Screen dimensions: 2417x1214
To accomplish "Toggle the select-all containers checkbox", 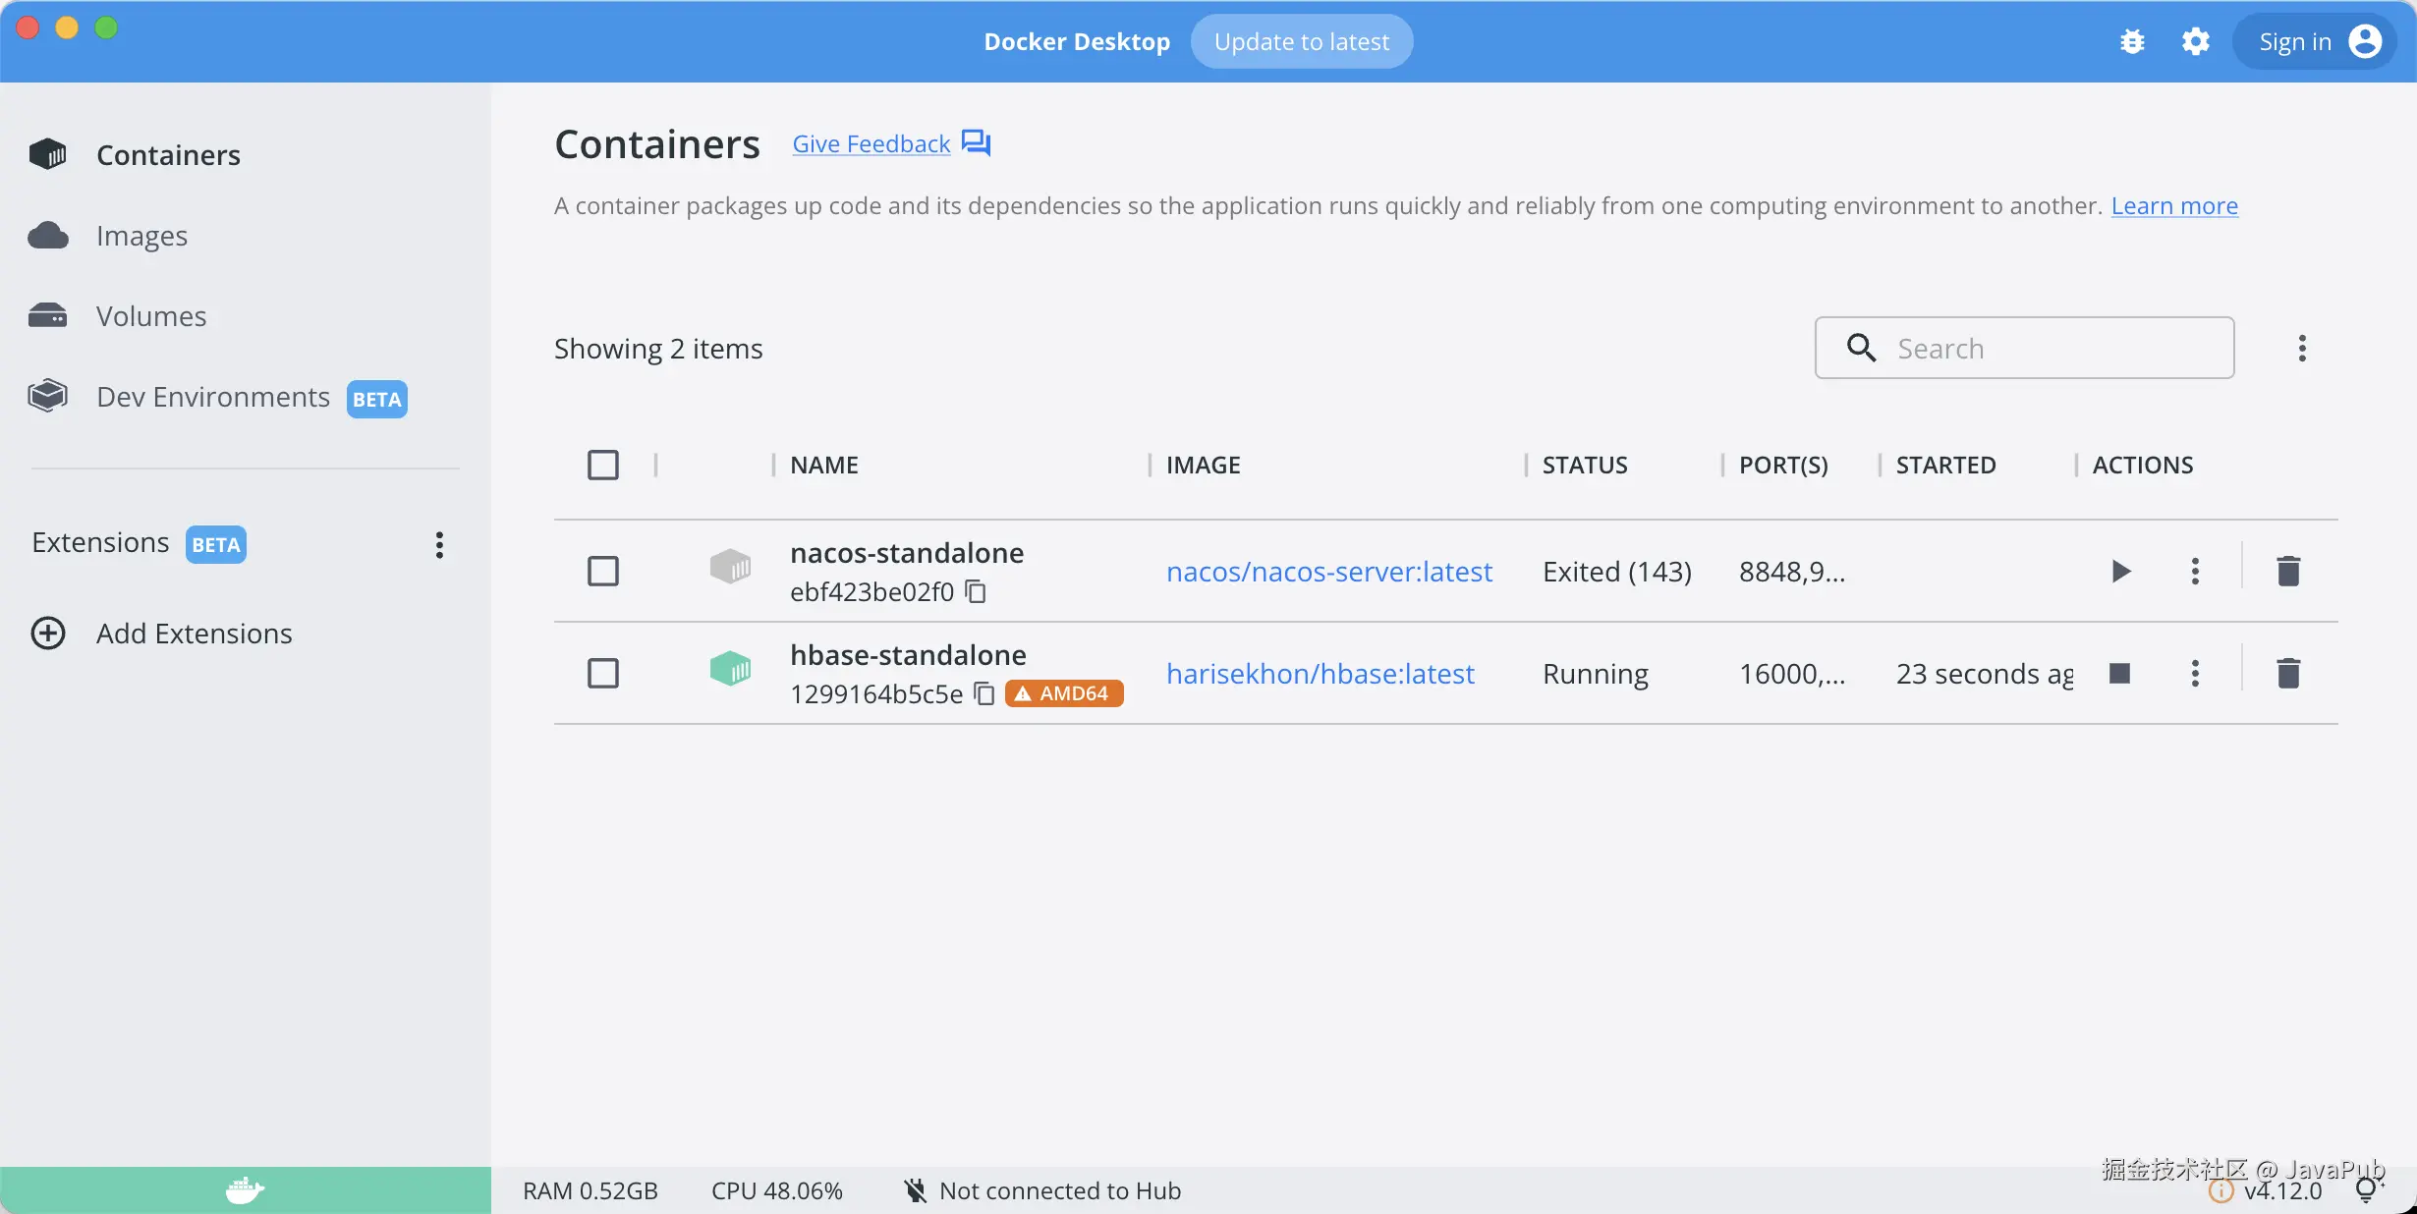I will pyautogui.click(x=603, y=465).
